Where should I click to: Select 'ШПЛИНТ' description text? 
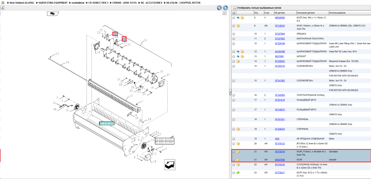pyautogui.click(x=301, y=56)
